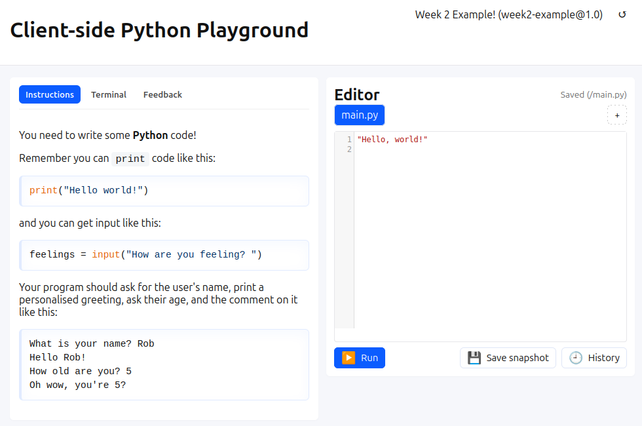642x426 pixels.
Task: Click the "How old are you? 5" line
Action: coord(80,371)
